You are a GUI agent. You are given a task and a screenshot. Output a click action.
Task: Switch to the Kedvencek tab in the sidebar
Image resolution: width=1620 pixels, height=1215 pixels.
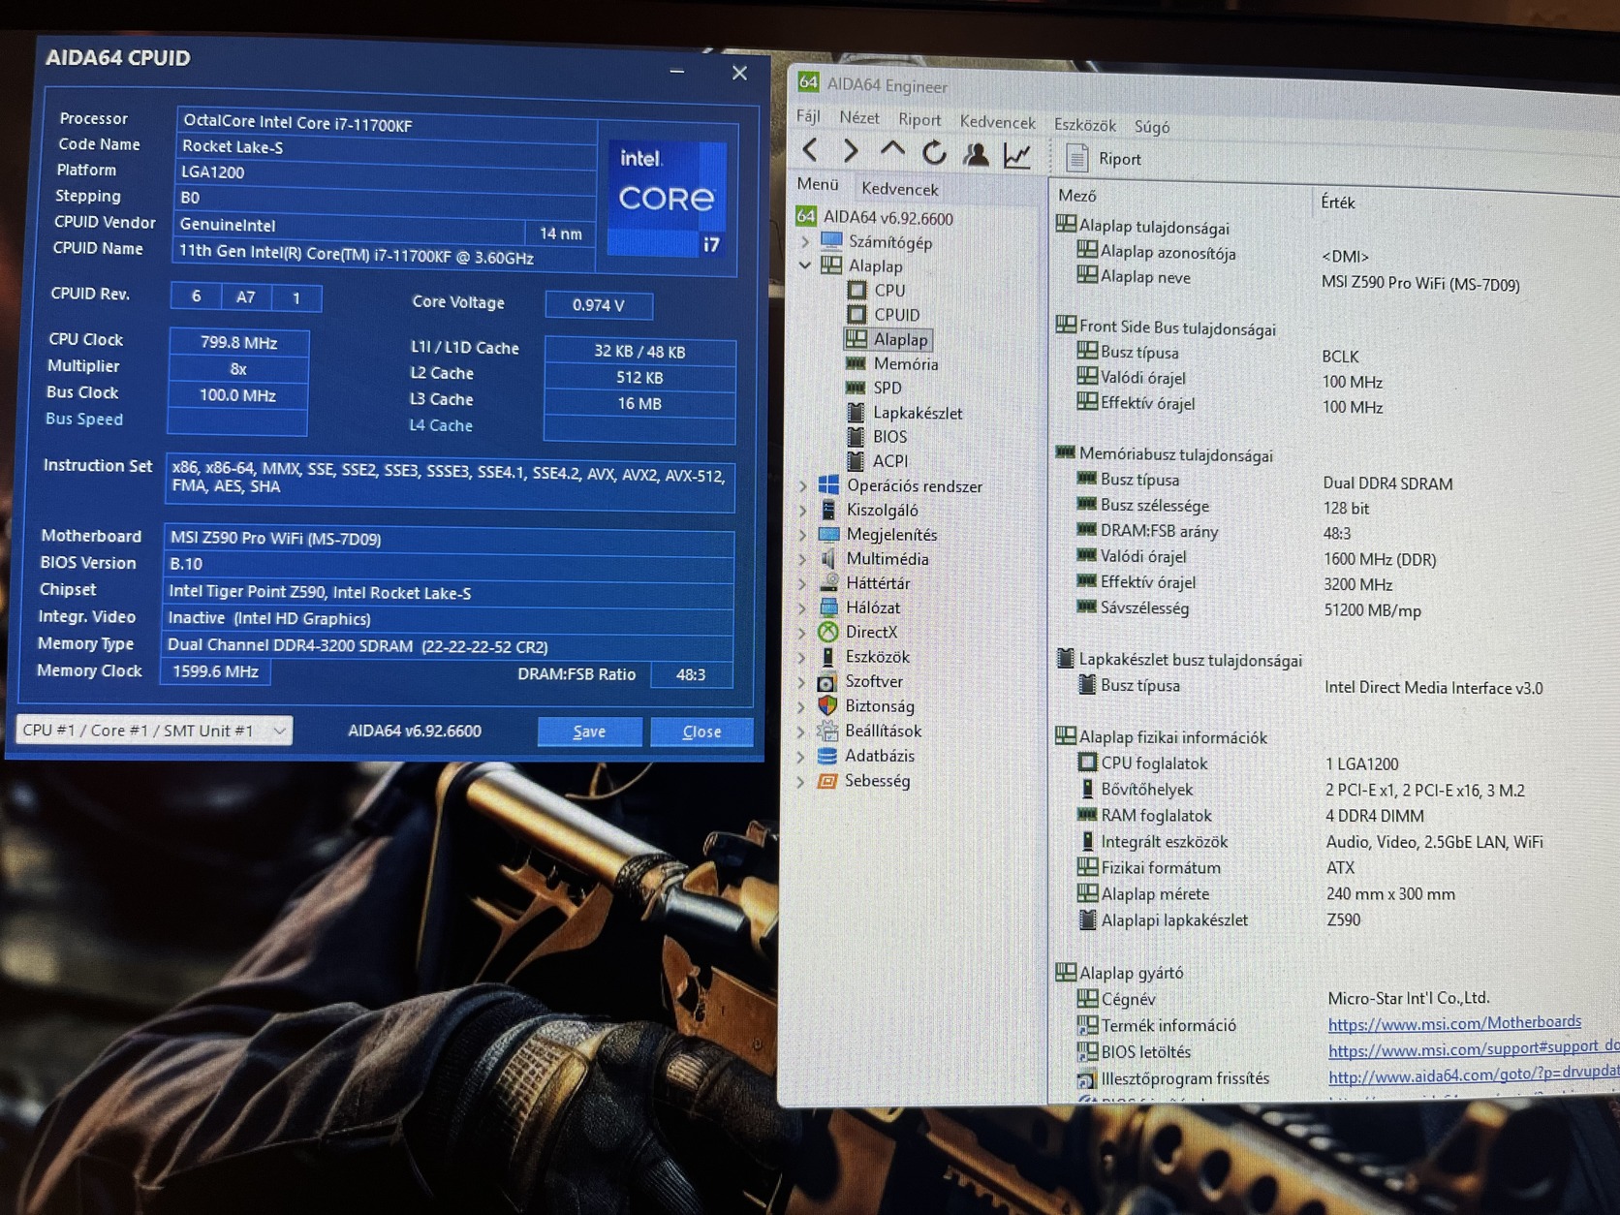click(900, 189)
